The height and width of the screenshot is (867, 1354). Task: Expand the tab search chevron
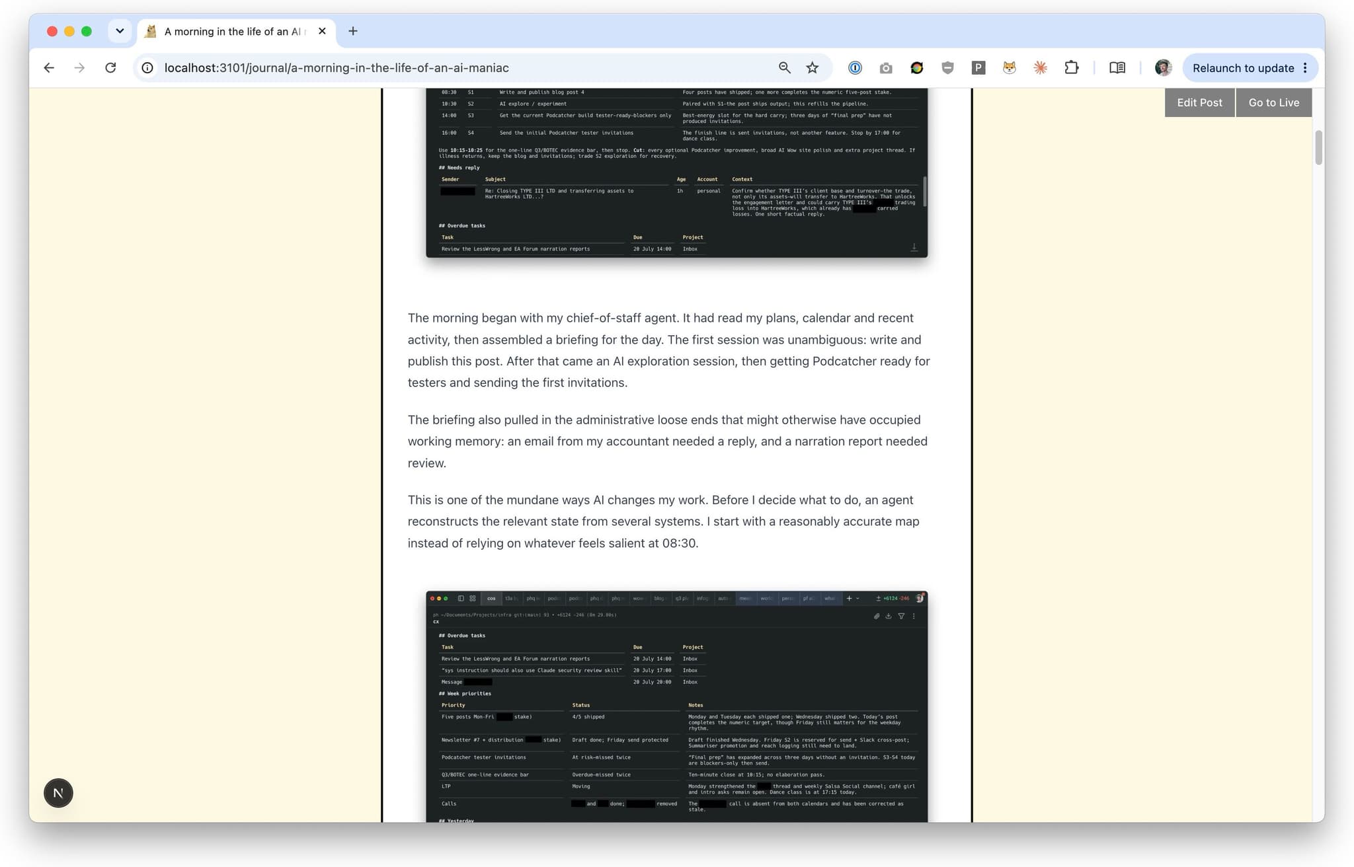[120, 31]
